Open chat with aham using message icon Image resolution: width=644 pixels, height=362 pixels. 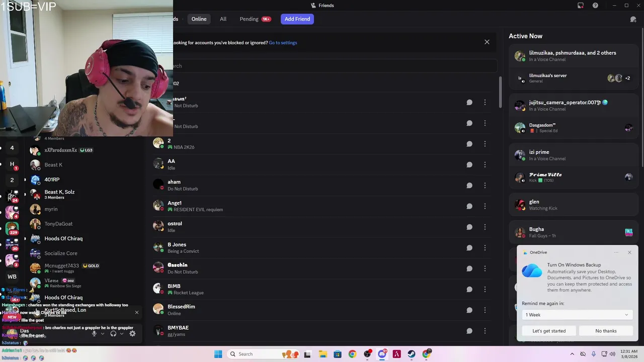point(469,185)
